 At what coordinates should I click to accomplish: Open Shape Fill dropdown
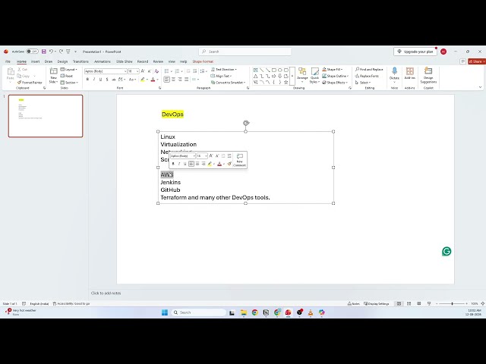point(333,69)
